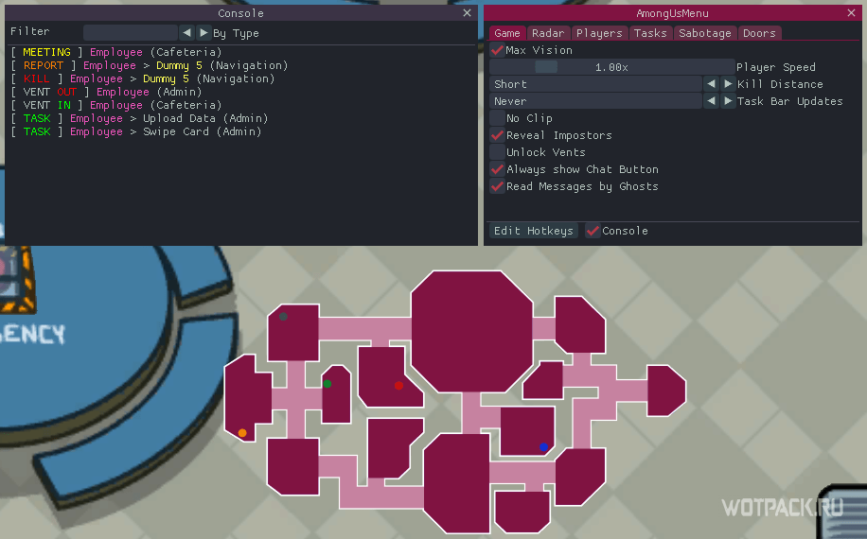Screen dimensions: 867x539
Task: Click previous filter type arrow in Console
Action: click(186, 32)
